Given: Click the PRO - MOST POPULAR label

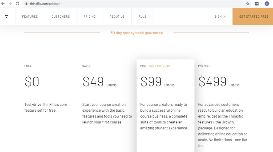Looking at the screenshot, I should tap(155, 66).
